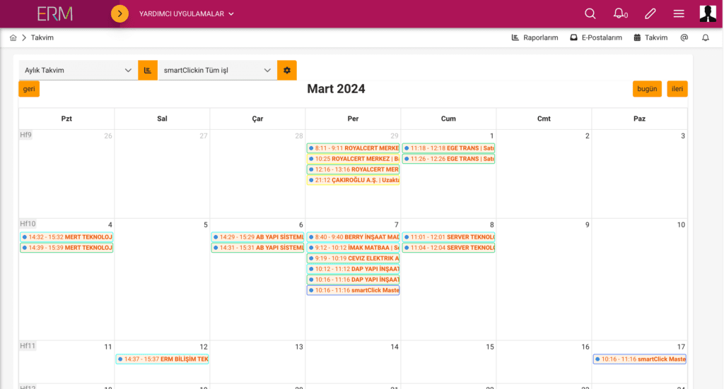
Task: Open Takvim link in top-right bar
Action: click(x=650, y=38)
